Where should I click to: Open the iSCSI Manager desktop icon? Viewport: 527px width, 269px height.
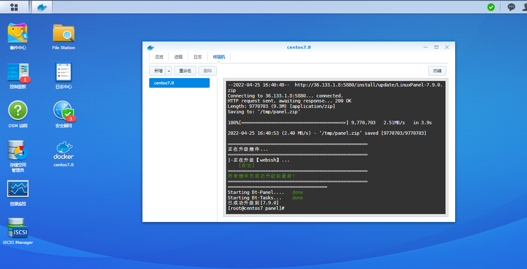pyautogui.click(x=18, y=231)
